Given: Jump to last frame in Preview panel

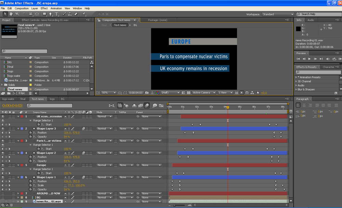Looking at the screenshot, I should click(321, 59).
